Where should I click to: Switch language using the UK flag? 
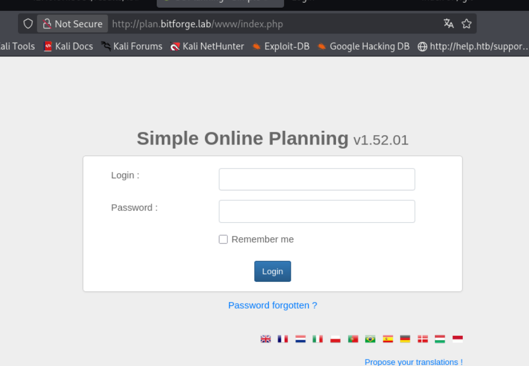pyautogui.click(x=266, y=339)
